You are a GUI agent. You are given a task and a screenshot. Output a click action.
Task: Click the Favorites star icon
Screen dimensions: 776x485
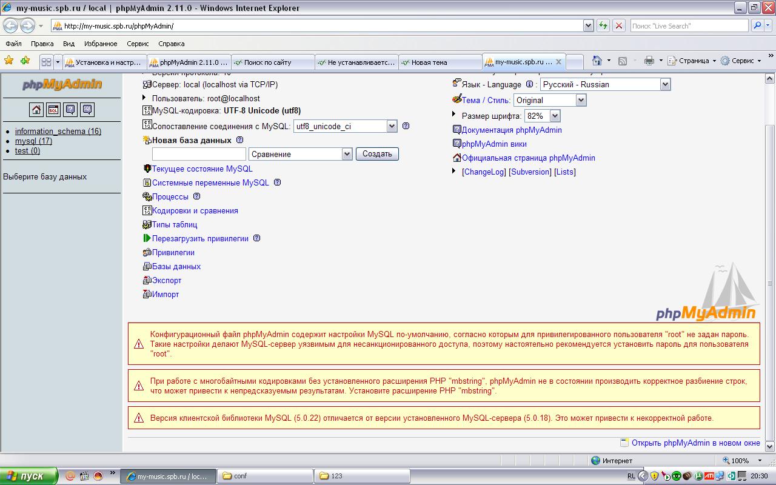(9, 61)
